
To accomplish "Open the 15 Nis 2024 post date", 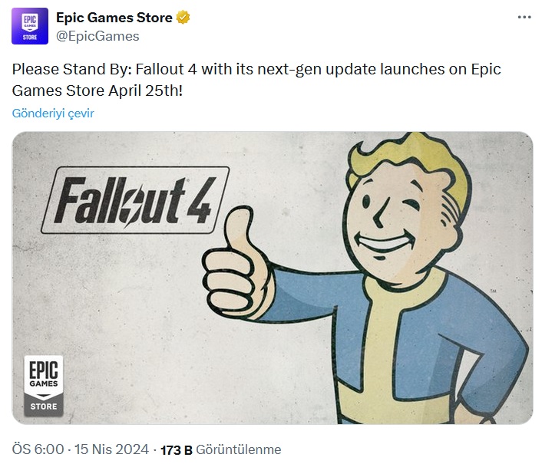I will point(111,449).
